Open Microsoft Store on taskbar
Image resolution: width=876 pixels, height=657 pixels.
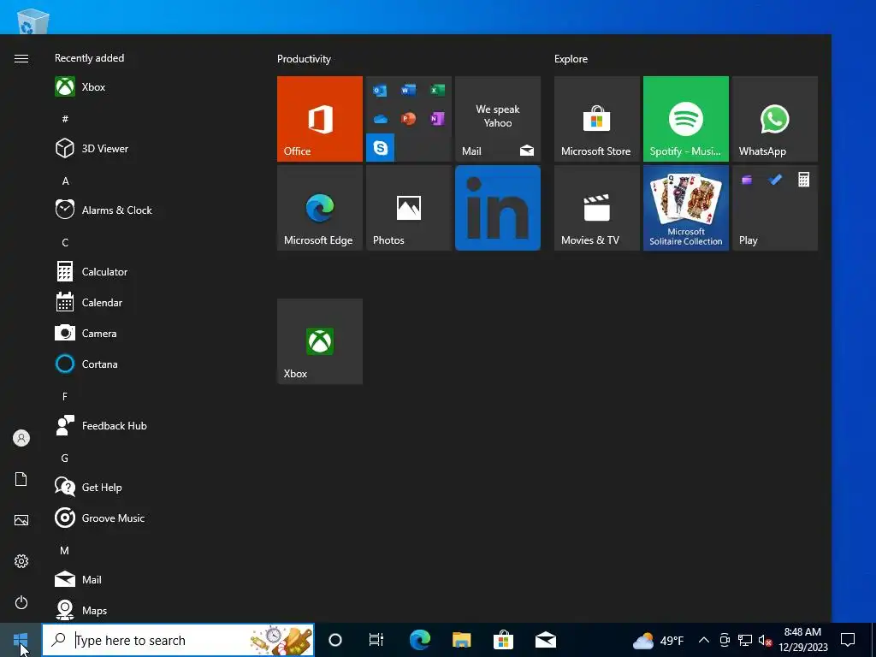503,640
